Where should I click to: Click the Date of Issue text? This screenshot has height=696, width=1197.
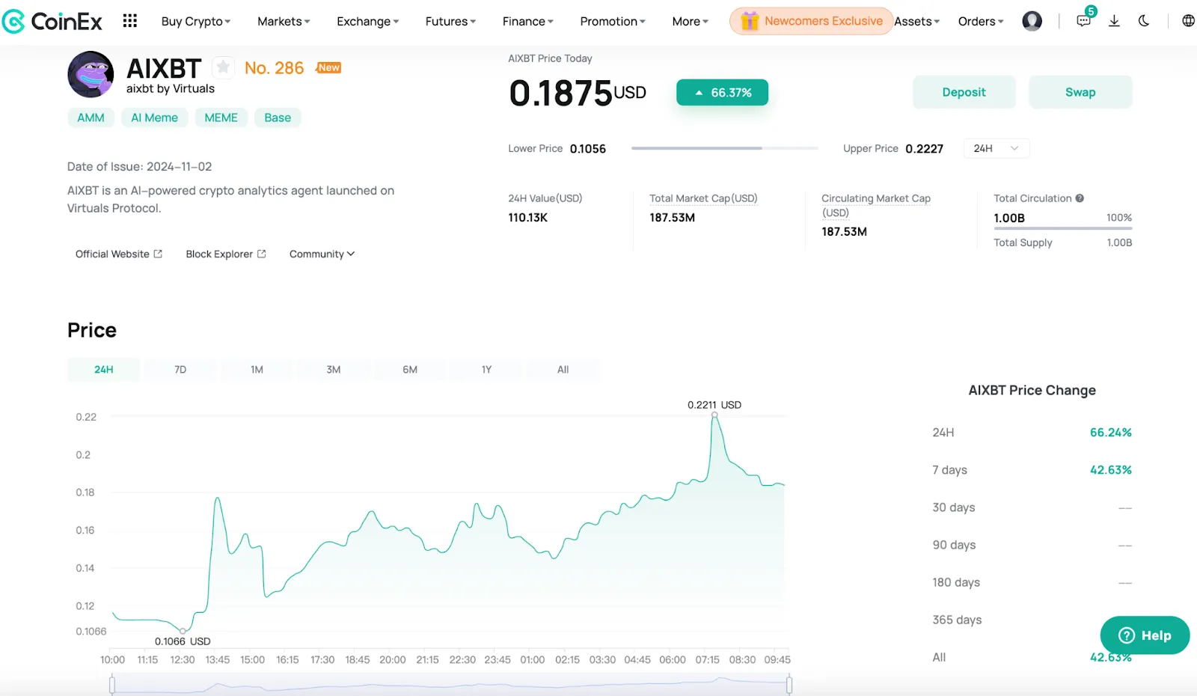[139, 166]
